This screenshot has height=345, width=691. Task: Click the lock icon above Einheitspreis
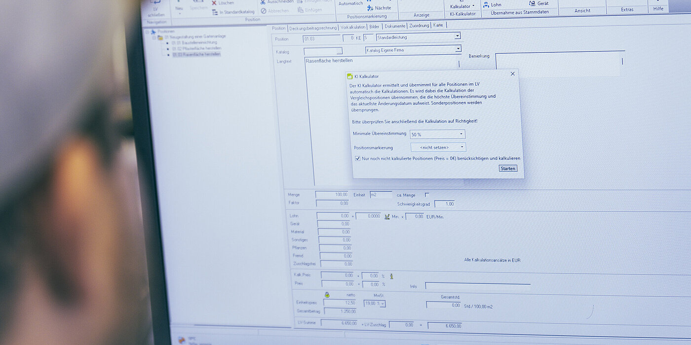tap(327, 295)
